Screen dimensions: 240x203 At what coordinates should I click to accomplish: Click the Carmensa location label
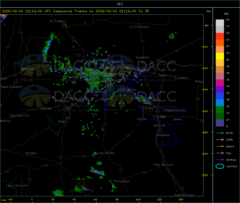163,135
